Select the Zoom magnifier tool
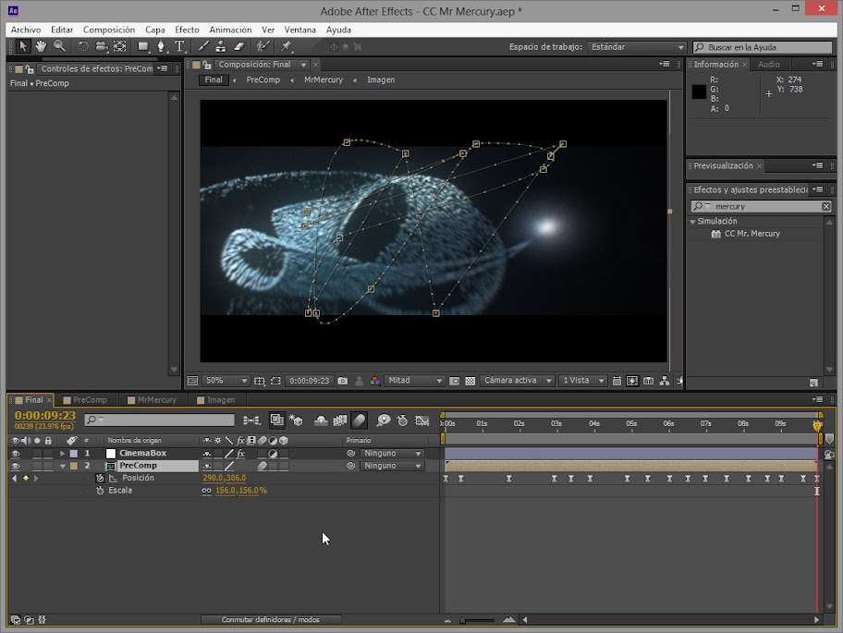The width and height of the screenshot is (843, 633). click(59, 46)
